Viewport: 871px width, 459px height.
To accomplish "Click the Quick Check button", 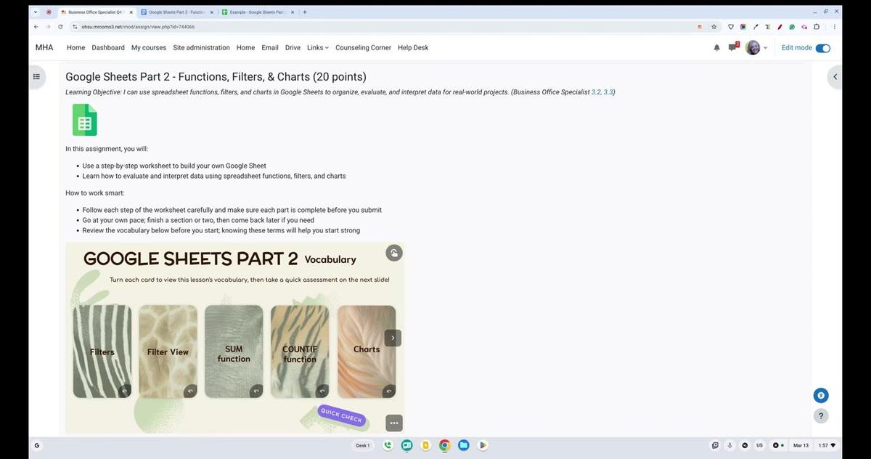I will 340,415.
